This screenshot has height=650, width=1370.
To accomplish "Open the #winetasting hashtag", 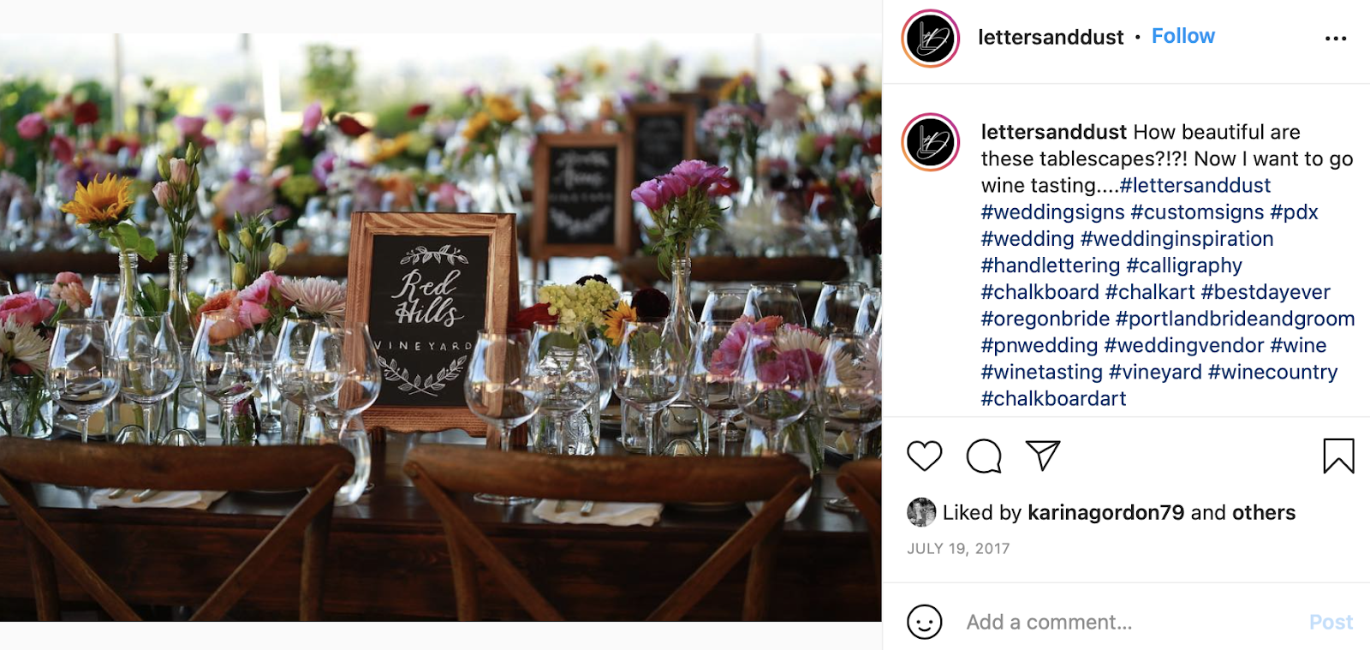I will [x=1041, y=372].
